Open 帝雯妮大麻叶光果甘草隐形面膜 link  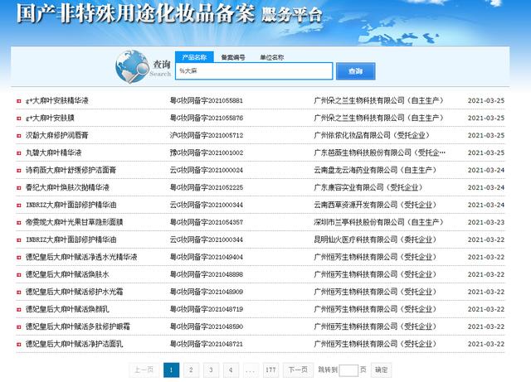[74, 222]
